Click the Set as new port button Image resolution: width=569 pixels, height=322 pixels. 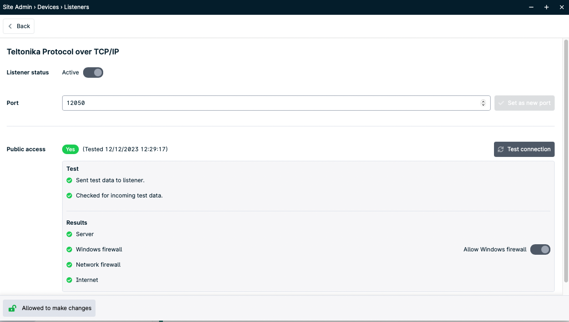click(x=525, y=103)
